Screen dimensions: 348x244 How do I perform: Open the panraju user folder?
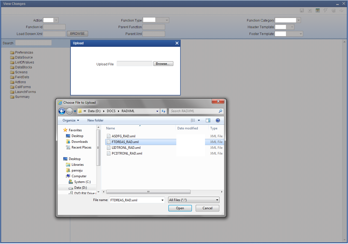(x=77, y=170)
